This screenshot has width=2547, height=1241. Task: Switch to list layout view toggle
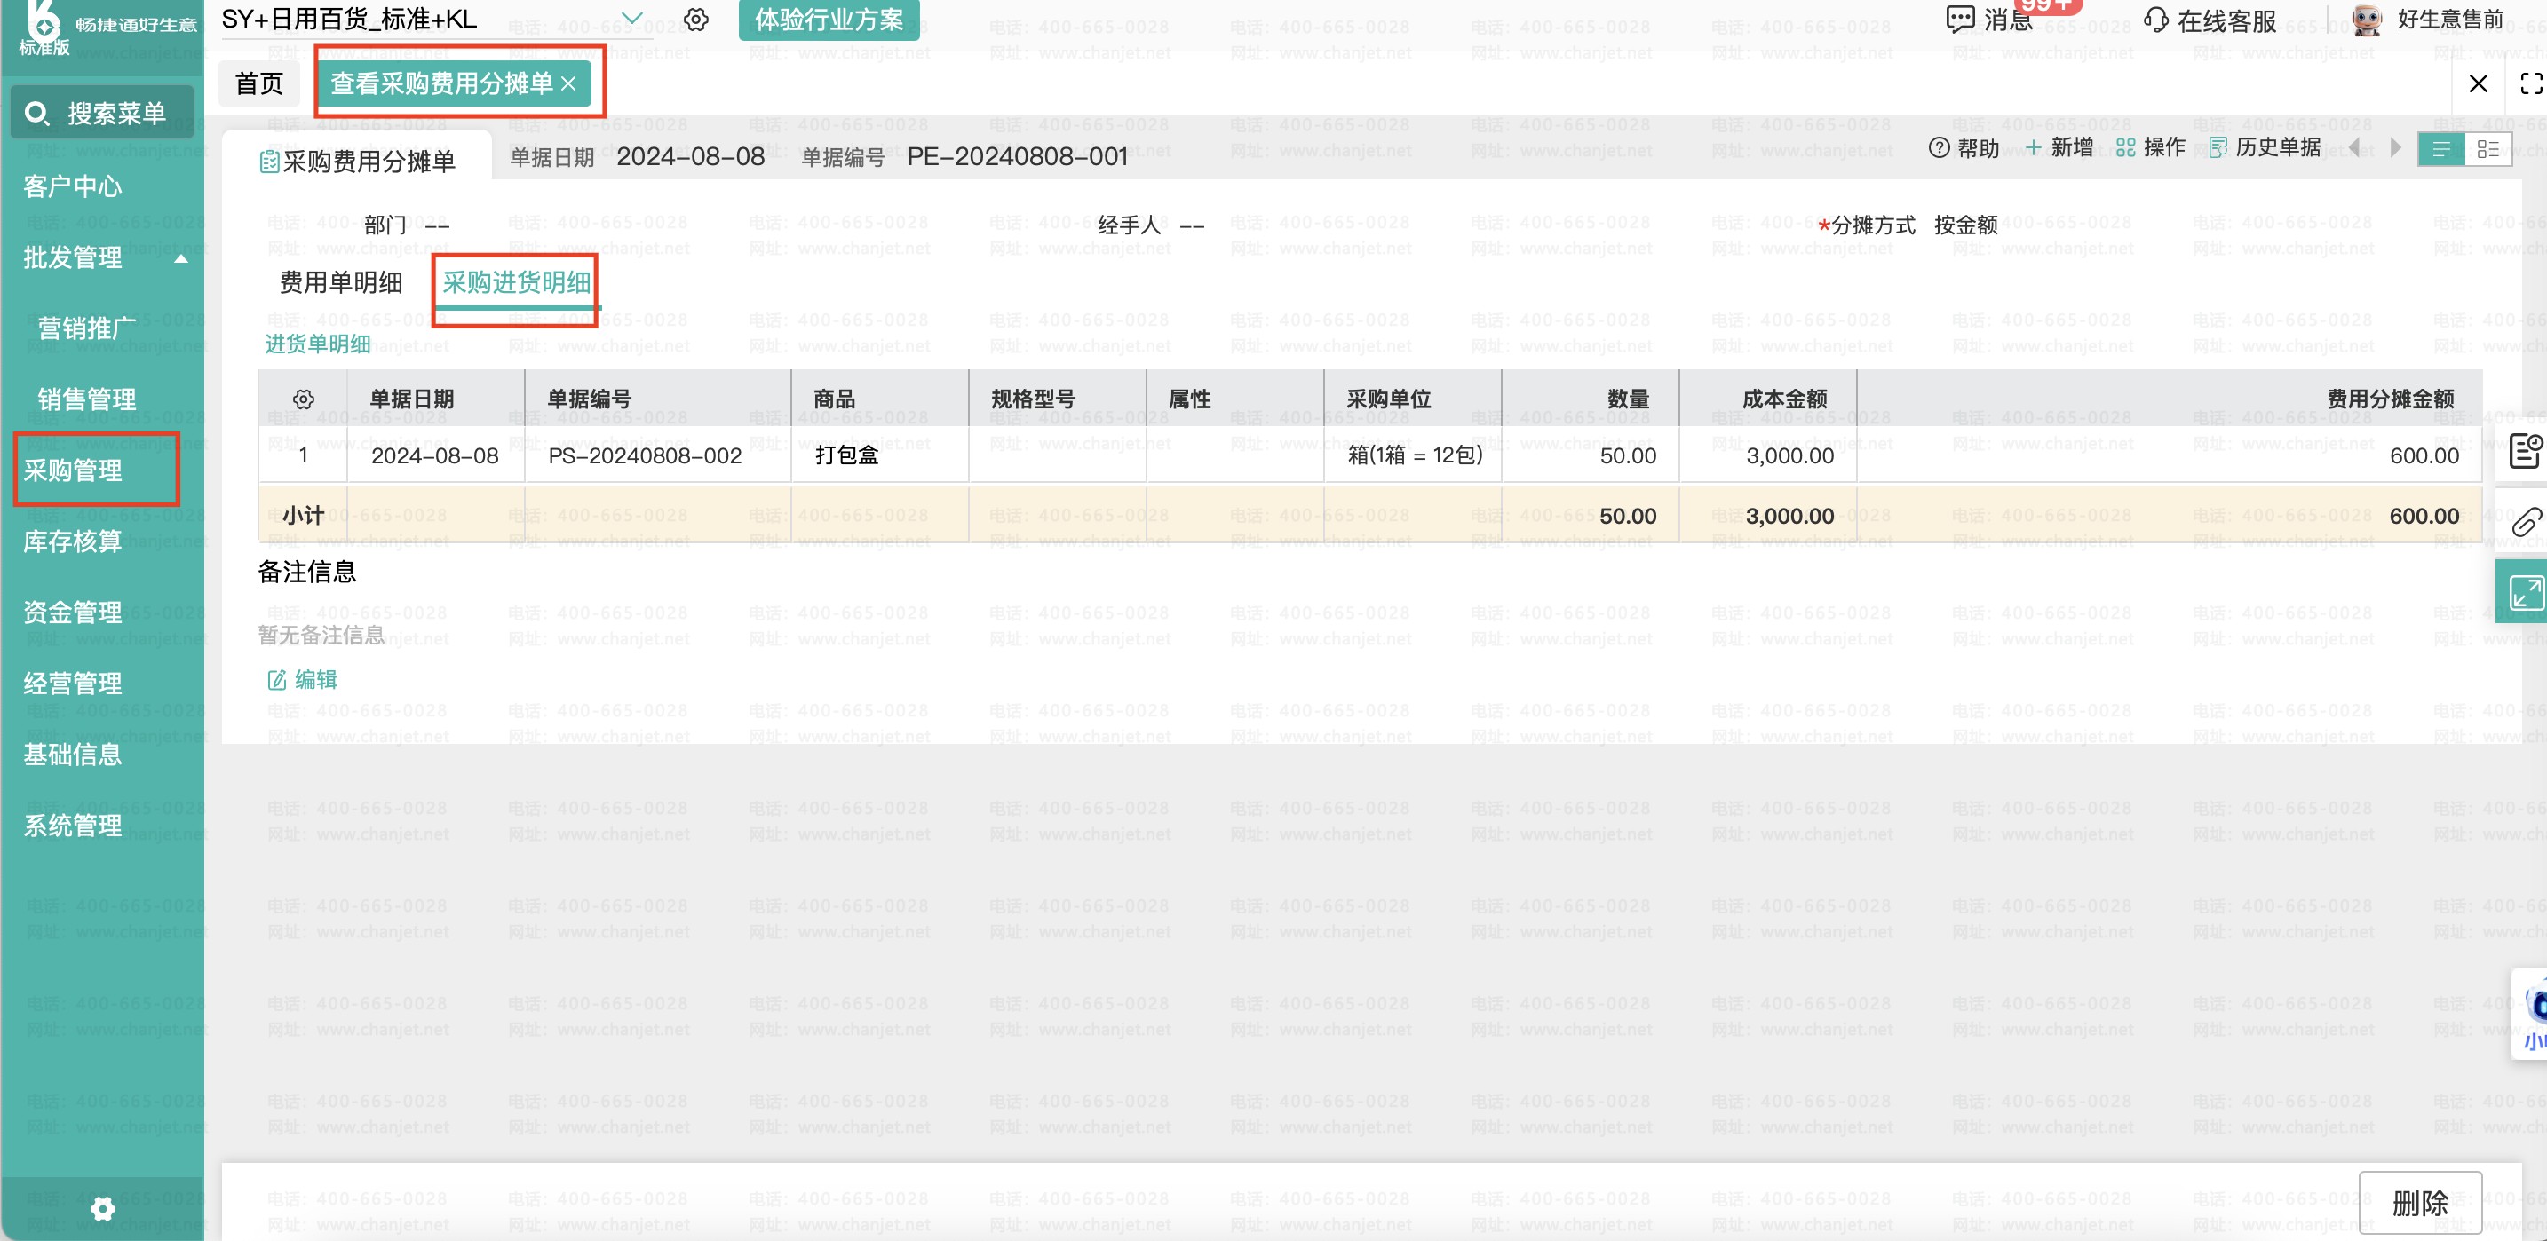coord(2441,149)
